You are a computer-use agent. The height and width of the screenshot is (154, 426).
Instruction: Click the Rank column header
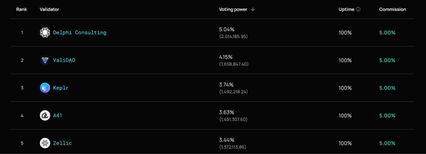22,9
